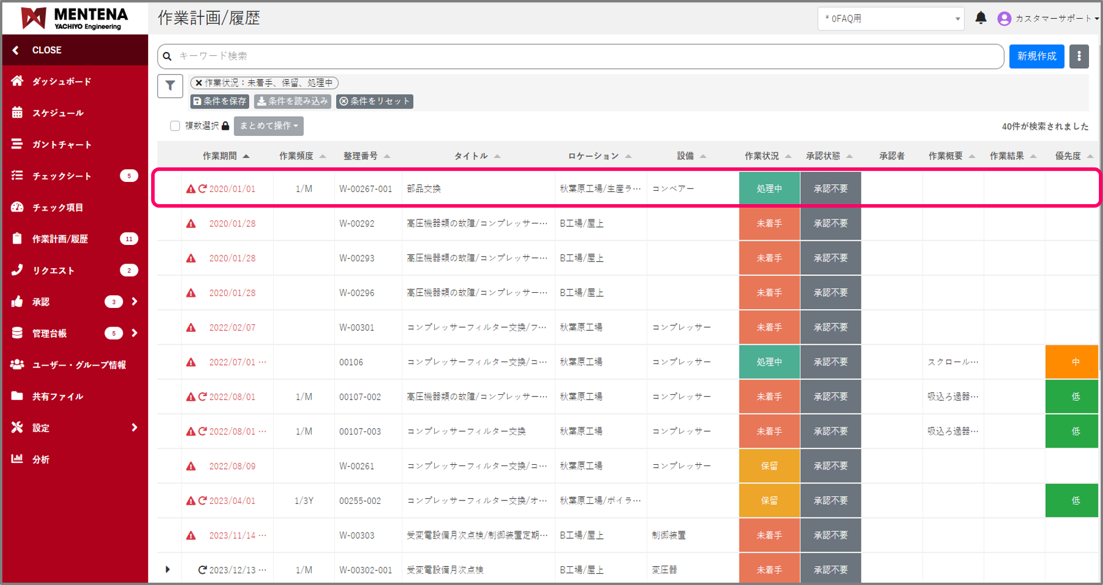Open the notifications bell
Image resolution: width=1103 pixels, height=585 pixels.
[980, 19]
